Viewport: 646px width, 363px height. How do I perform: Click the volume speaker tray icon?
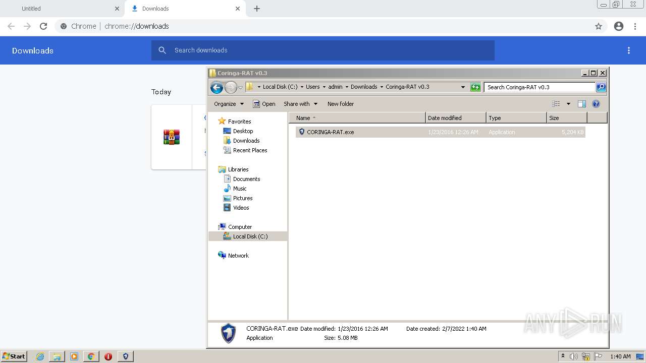point(574,356)
